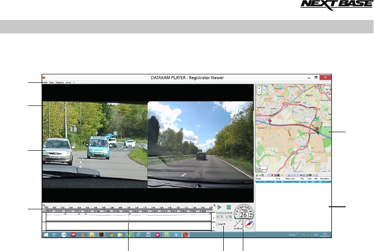Open Skype from the taskbar

click(176, 235)
